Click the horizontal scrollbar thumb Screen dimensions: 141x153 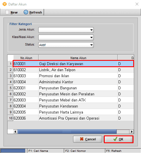pyautogui.click(x=67, y=132)
